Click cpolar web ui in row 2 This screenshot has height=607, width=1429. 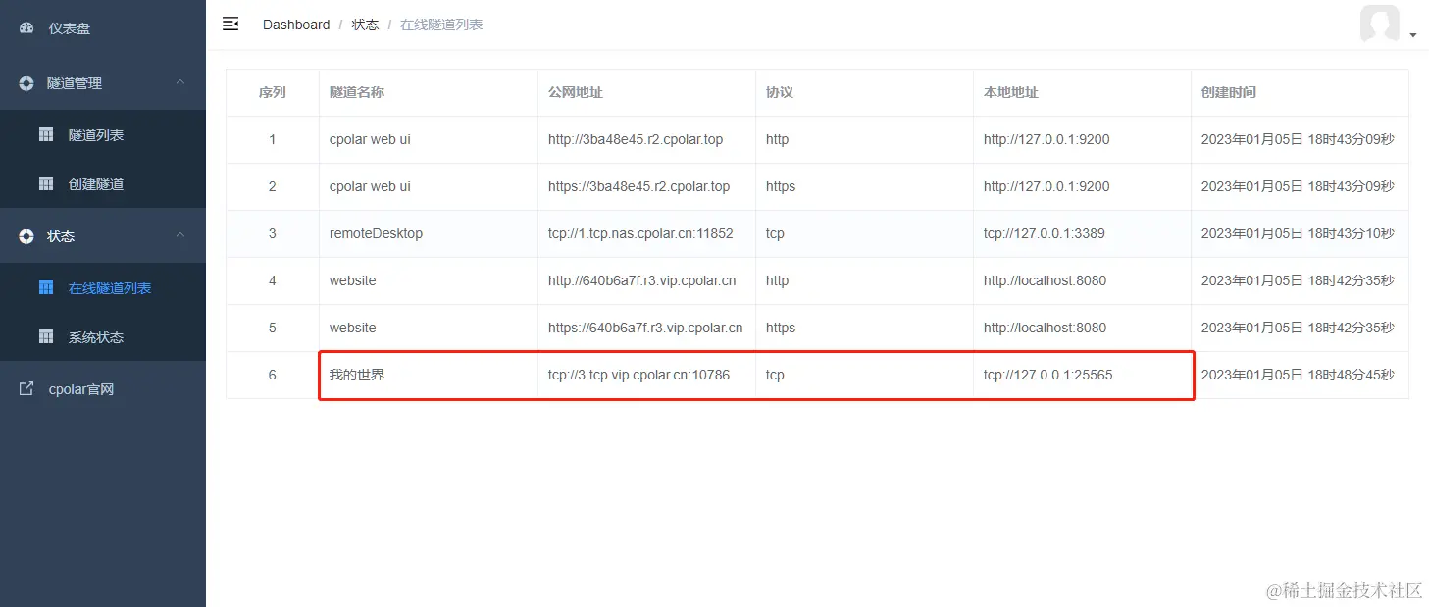click(370, 186)
